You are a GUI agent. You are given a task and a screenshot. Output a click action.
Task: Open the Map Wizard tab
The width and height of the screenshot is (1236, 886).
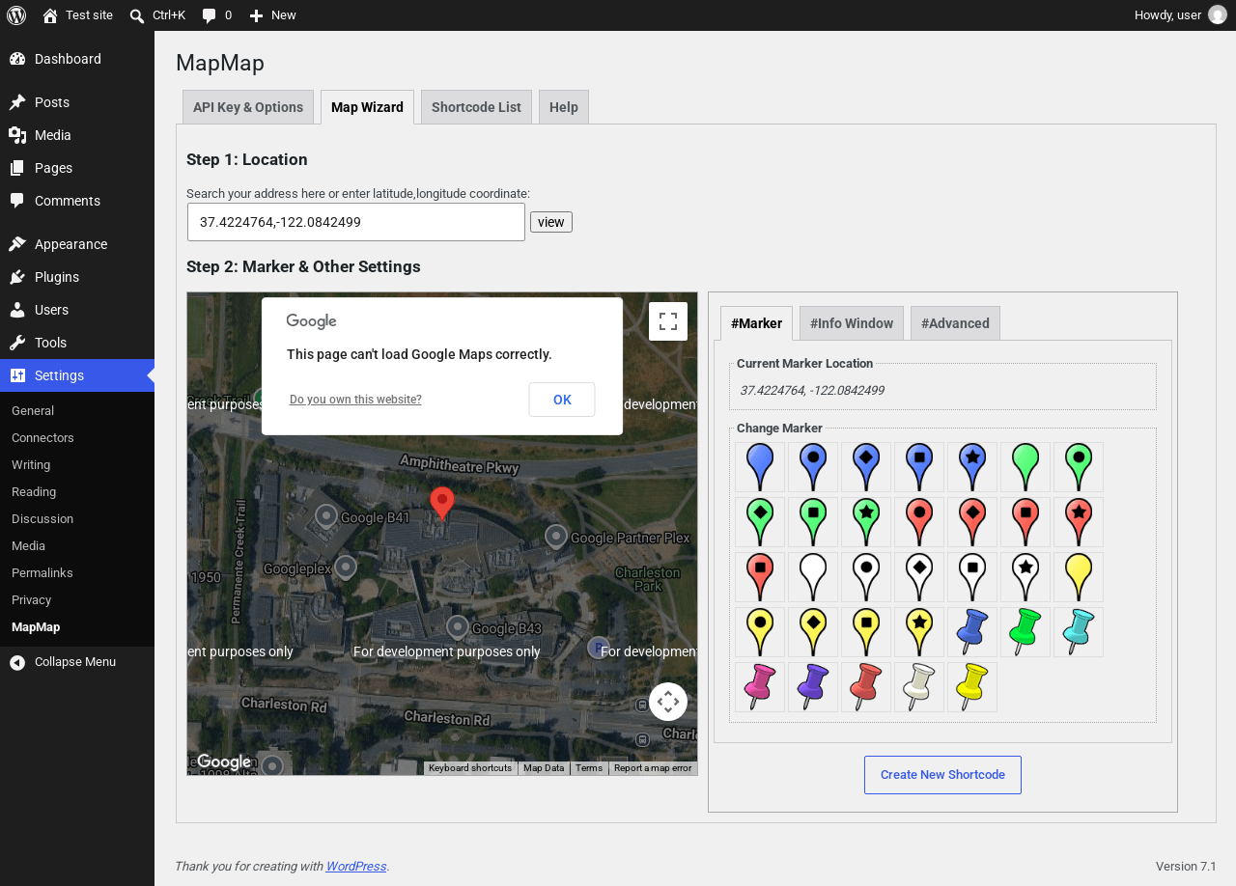367,107
